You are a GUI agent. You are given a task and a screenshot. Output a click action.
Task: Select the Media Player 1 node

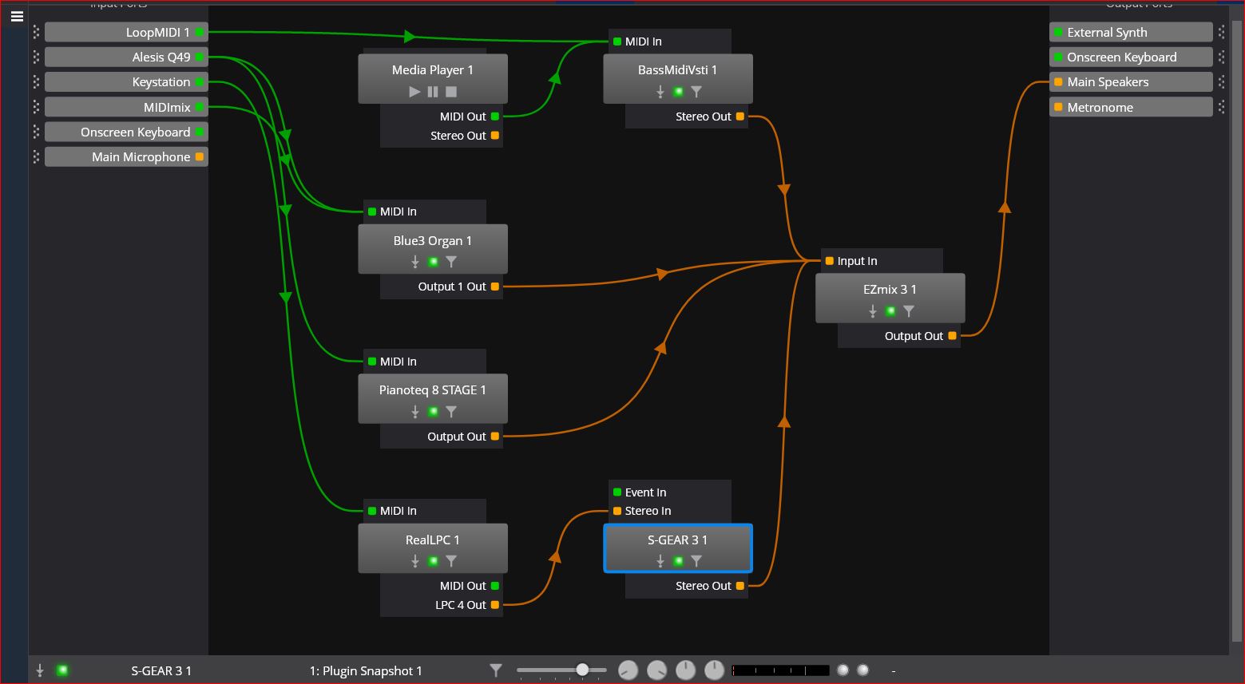point(433,79)
